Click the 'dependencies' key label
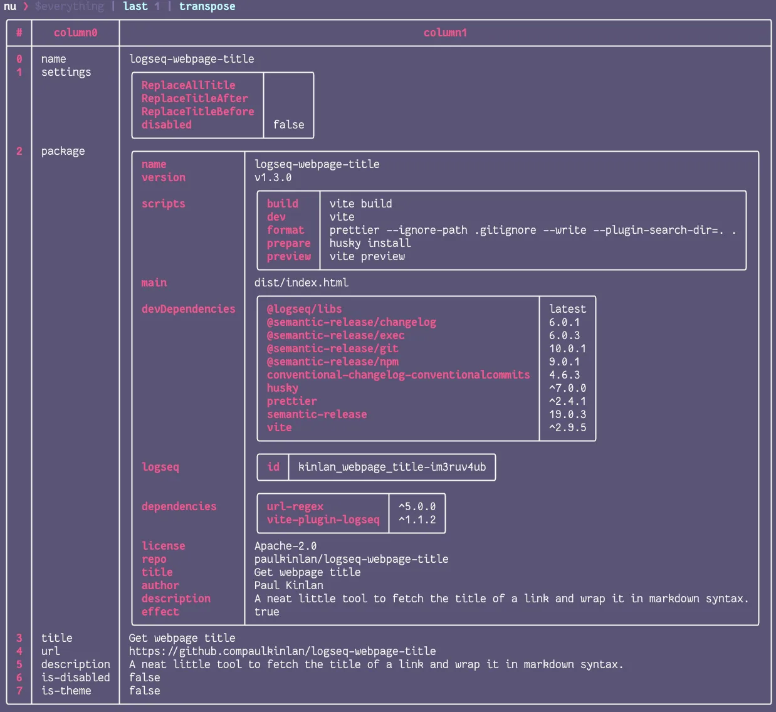Image resolution: width=776 pixels, height=712 pixels. click(179, 506)
